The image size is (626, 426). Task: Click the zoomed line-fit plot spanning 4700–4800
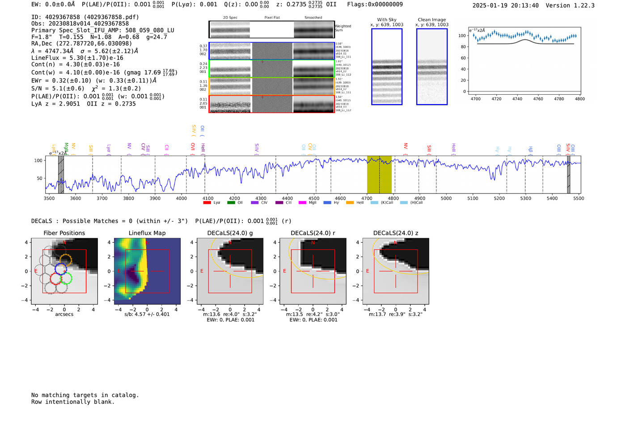[x=524, y=61]
